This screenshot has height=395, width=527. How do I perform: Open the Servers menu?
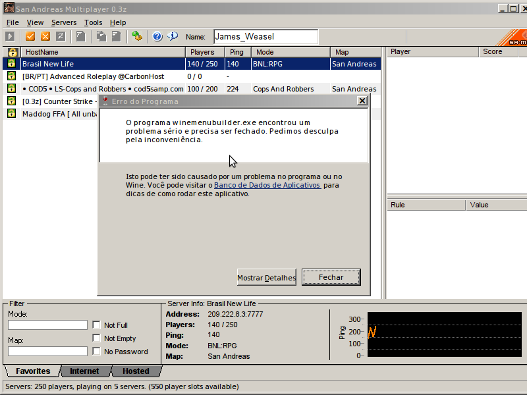pyautogui.click(x=64, y=22)
